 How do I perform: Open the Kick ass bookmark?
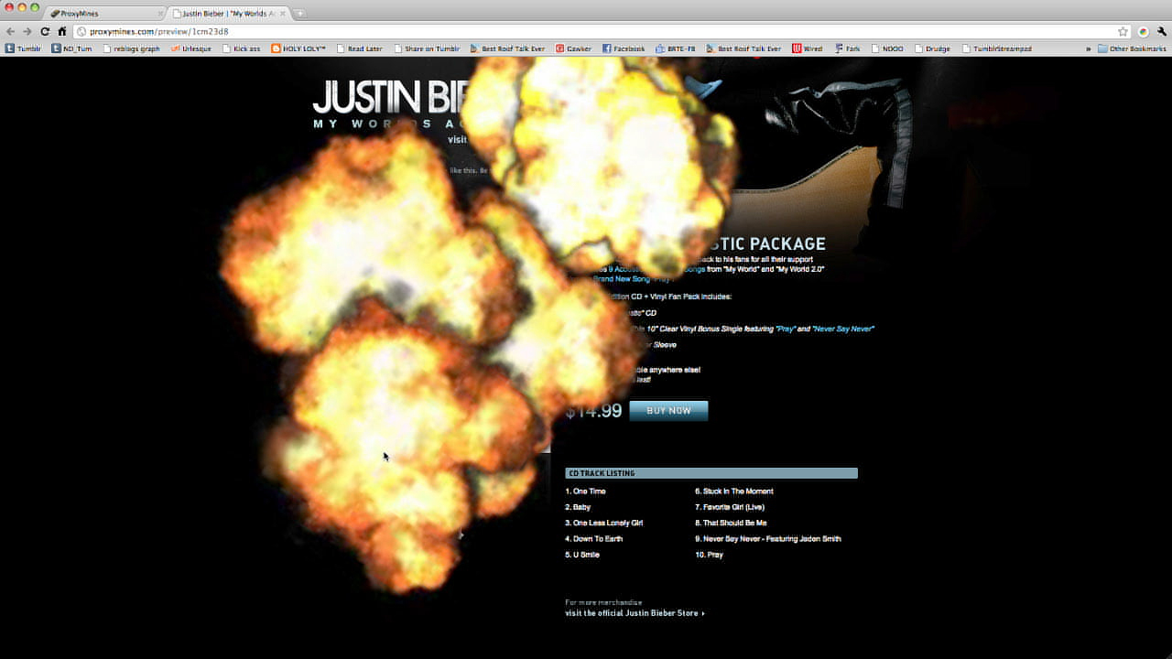(x=241, y=49)
